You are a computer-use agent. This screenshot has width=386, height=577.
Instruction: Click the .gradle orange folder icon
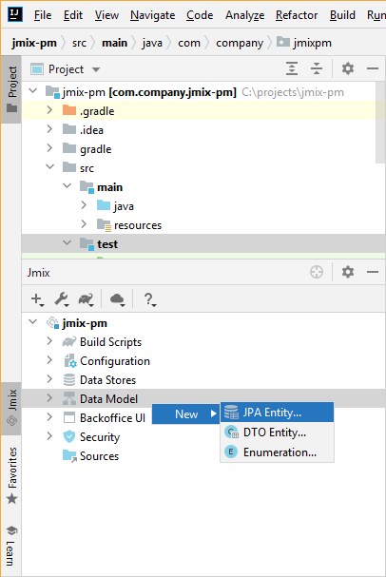pos(69,110)
